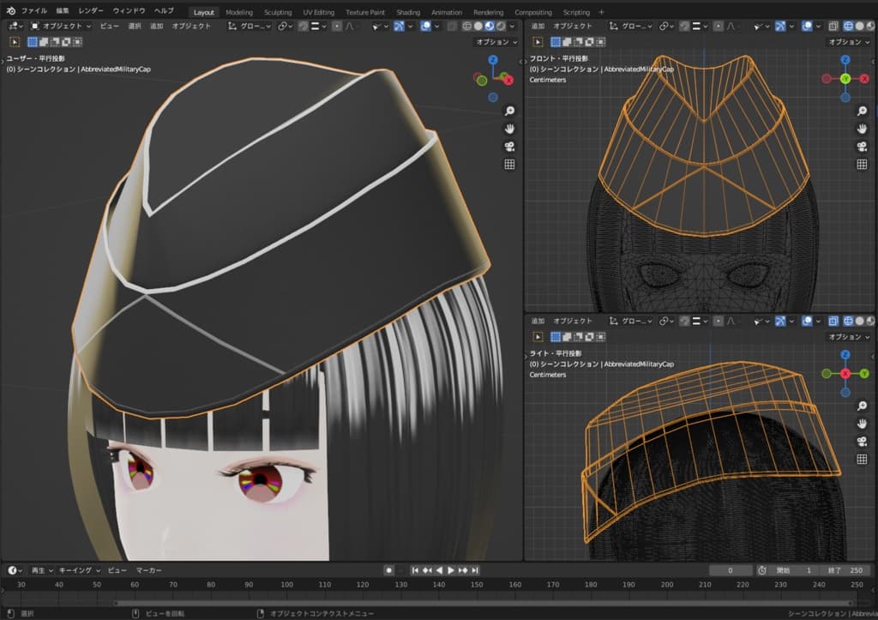Click the マーカー button in the timeline
878x620 pixels.
pyautogui.click(x=148, y=570)
